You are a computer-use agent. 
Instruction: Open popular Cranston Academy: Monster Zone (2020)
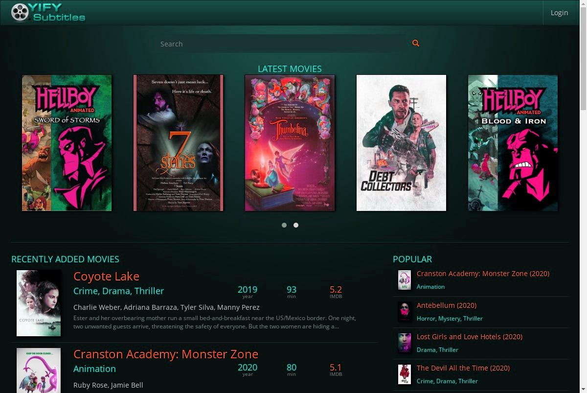[x=483, y=274]
